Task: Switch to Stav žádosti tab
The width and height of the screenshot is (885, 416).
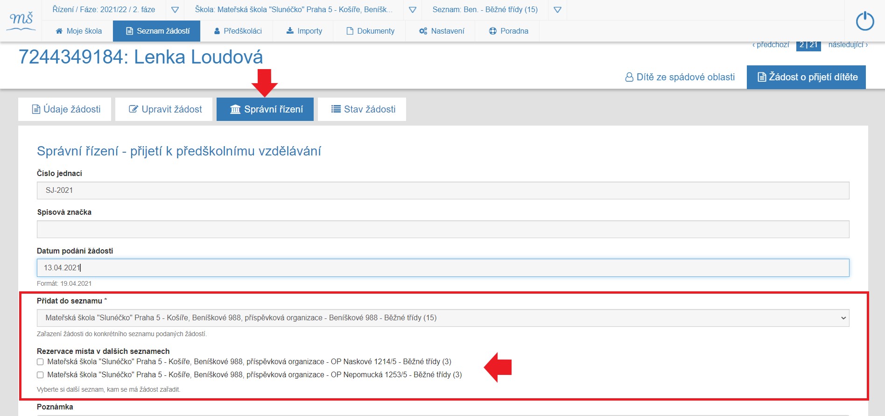Action: [362, 109]
